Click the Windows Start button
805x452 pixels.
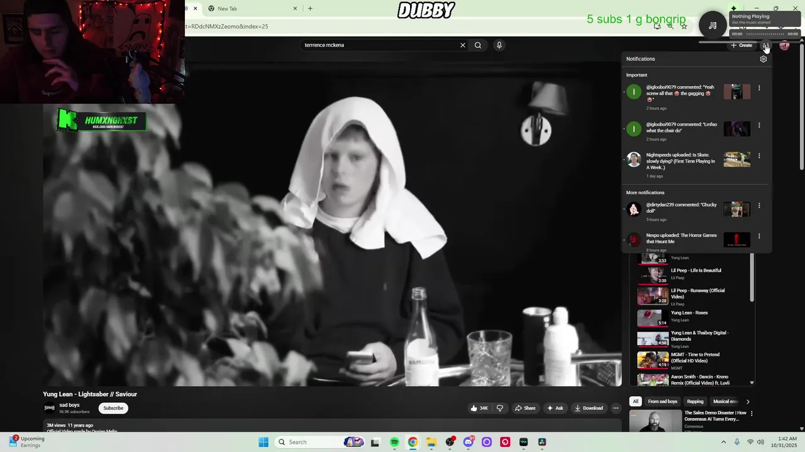[264, 442]
